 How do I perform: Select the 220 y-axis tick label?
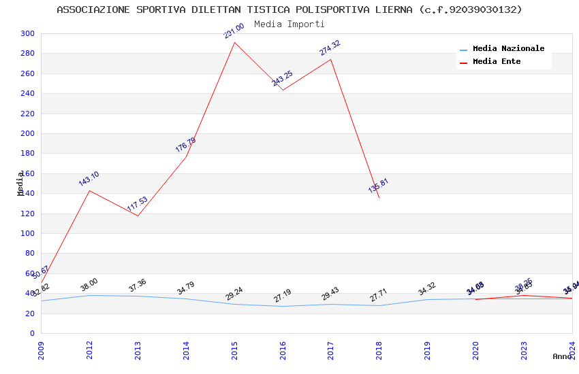click(28, 114)
